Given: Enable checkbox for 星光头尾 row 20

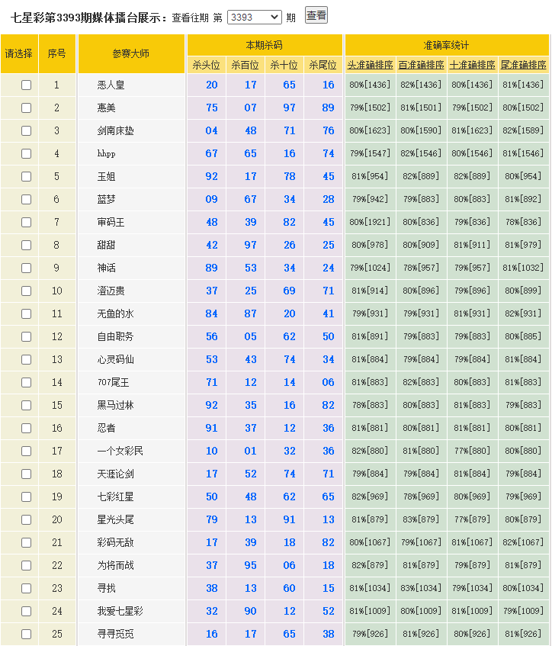Looking at the screenshot, I should (26, 519).
